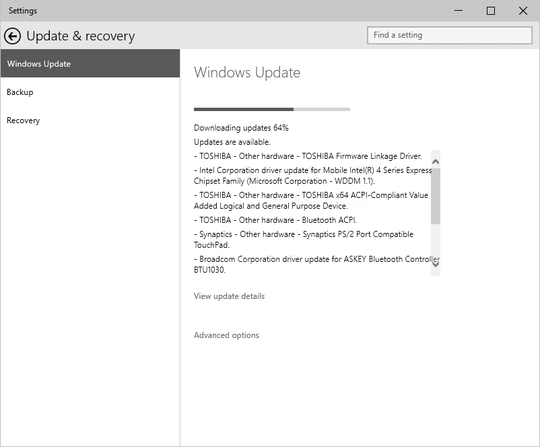Screen dimensions: 540x447
Task: Select the TOSHIBA x64 ACPI-Compliant Value entry
Action: (311, 201)
